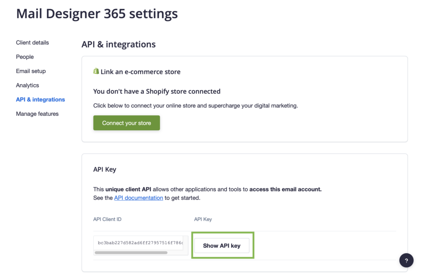Image resolution: width=425 pixels, height=276 pixels.
Task: Open the Email setup section
Action: tap(31, 71)
